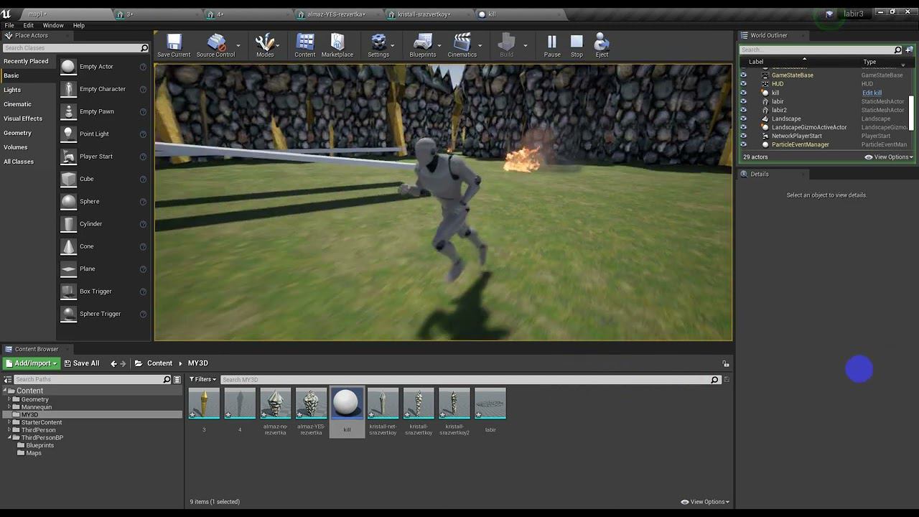Eject from the player controller
The image size is (919, 517).
(x=602, y=45)
